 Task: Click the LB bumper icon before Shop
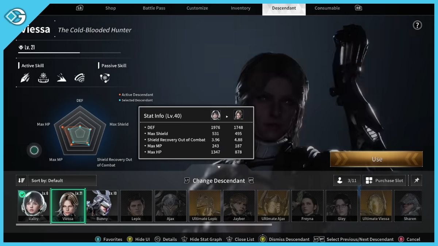(x=80, y=8)
